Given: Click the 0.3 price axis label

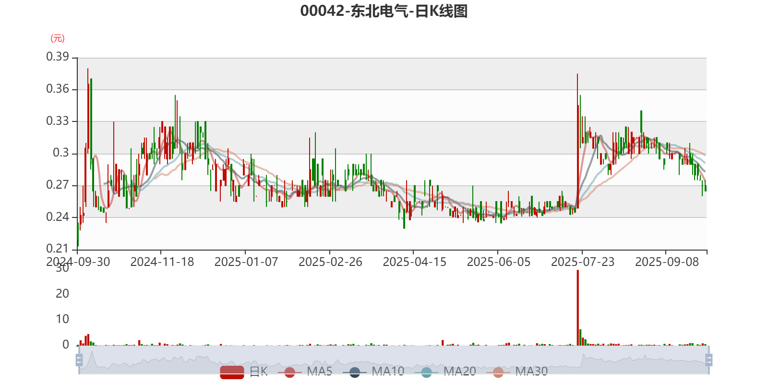Looking at the screenshot, I should (61, 153).
